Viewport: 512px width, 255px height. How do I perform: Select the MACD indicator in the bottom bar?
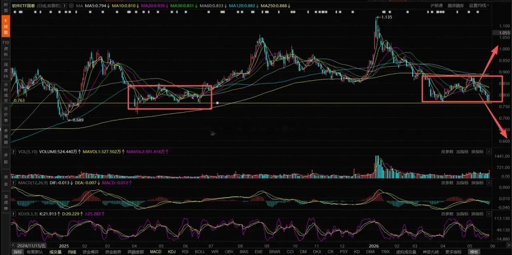tap(155, 252)
